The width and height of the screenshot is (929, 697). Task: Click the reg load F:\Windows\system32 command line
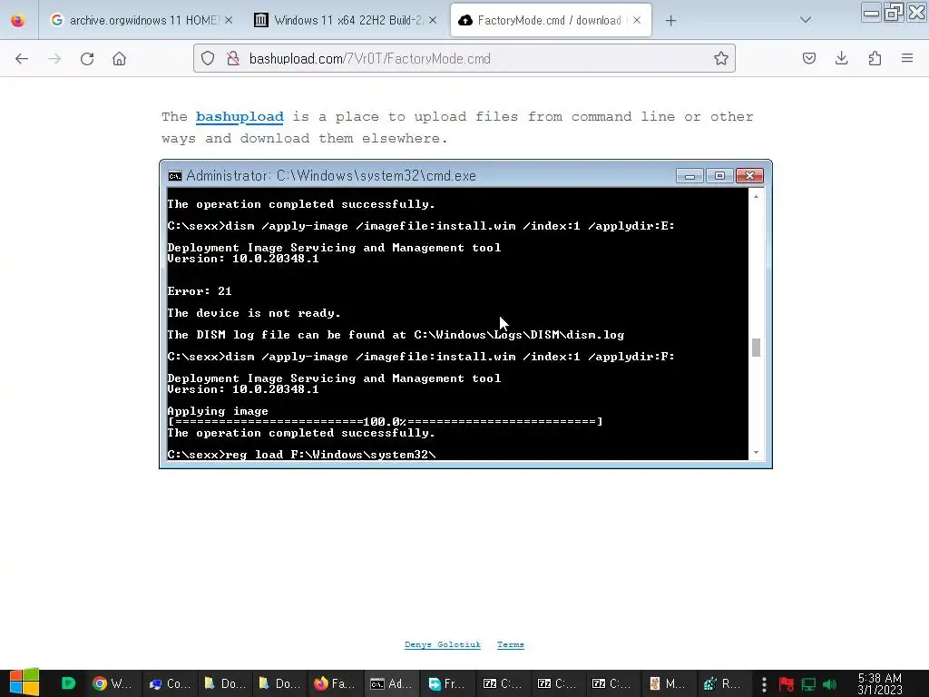(301, 455)
